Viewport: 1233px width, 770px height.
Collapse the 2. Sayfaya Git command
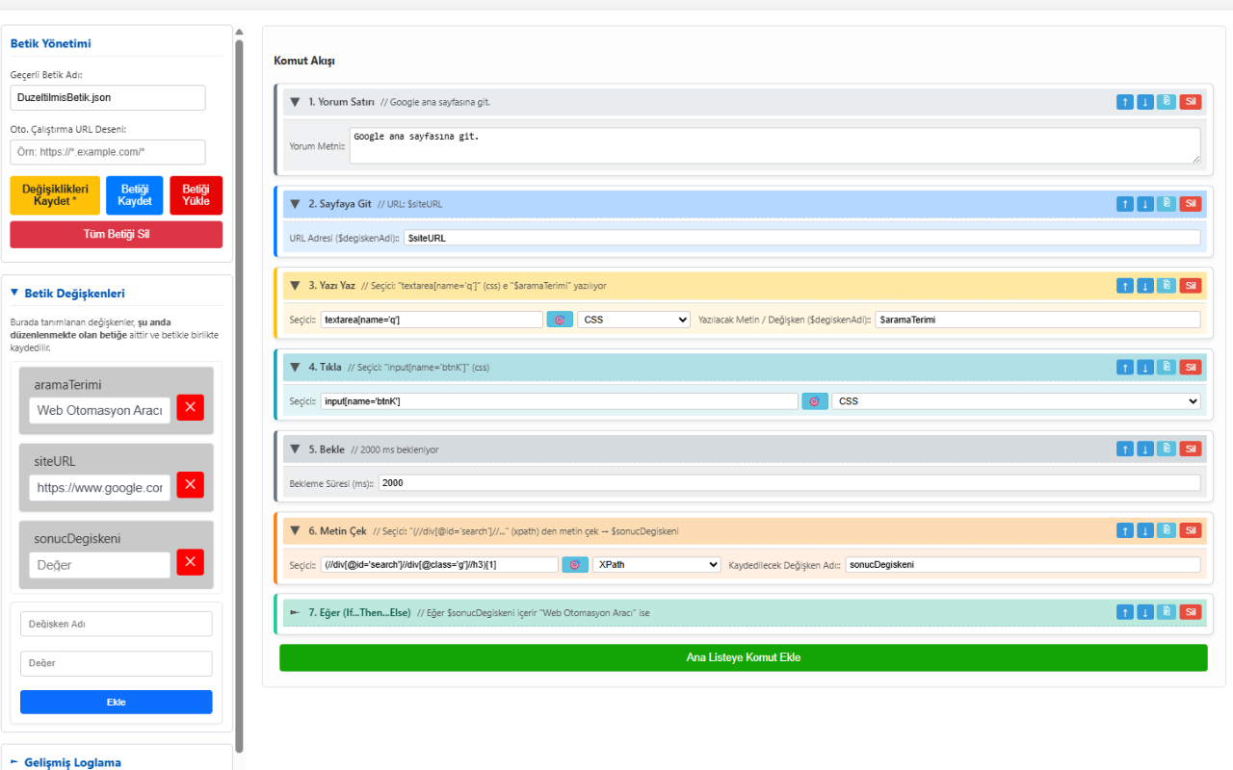[296, 204]
